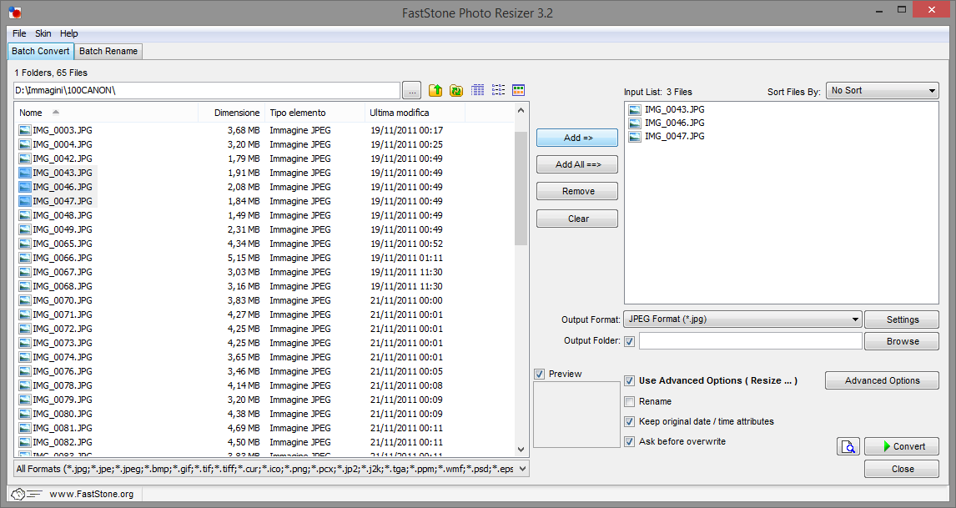Clear the input list
The image size is (956, 508).
576,219
